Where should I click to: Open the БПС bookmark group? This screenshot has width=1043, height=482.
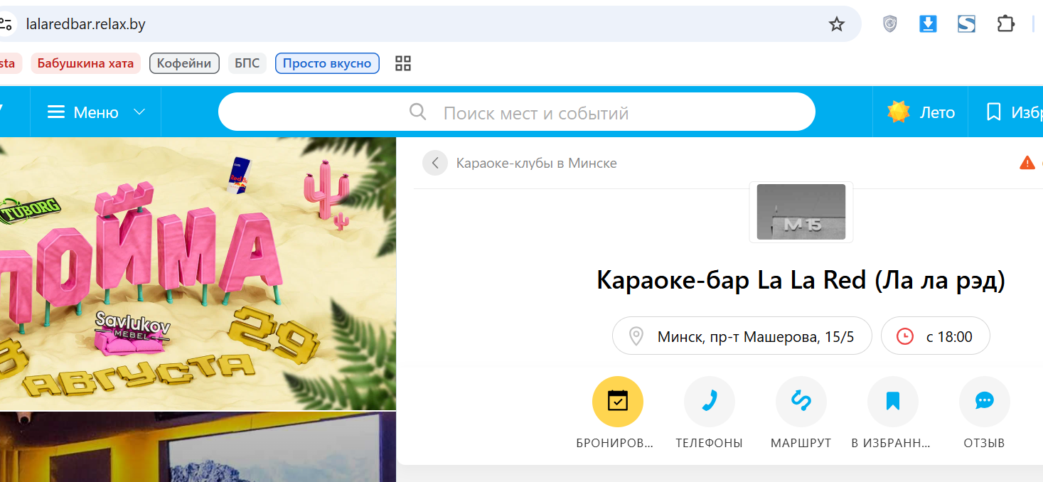click(247, 63)
